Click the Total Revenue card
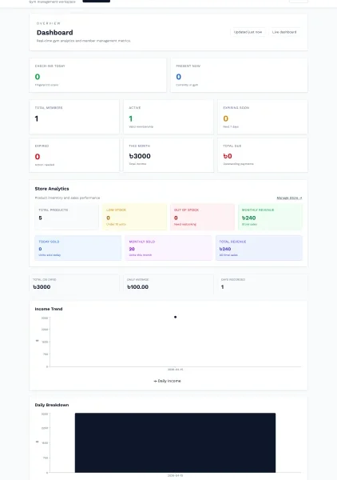 pos(259,248)
